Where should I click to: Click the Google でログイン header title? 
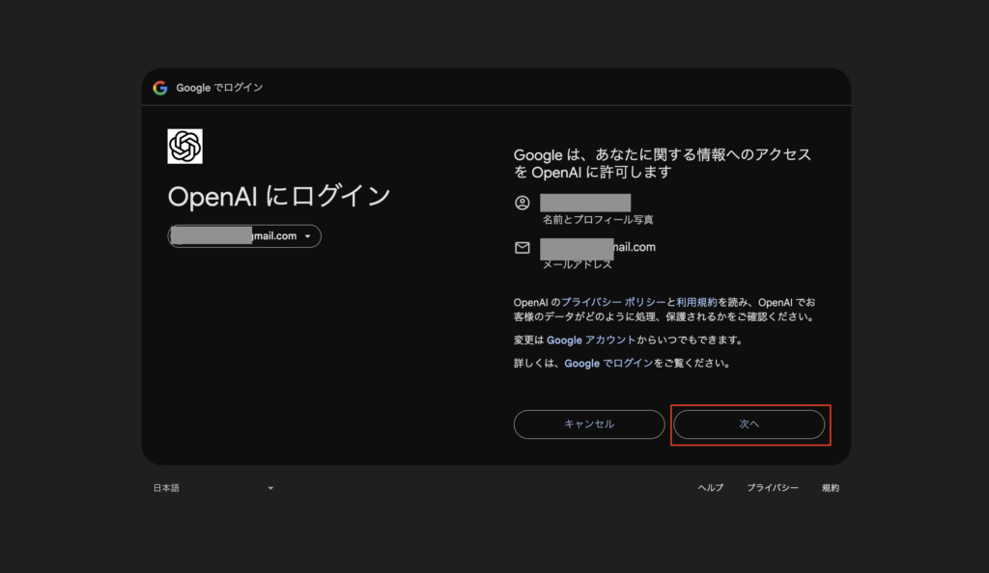(x=219, y=88)
